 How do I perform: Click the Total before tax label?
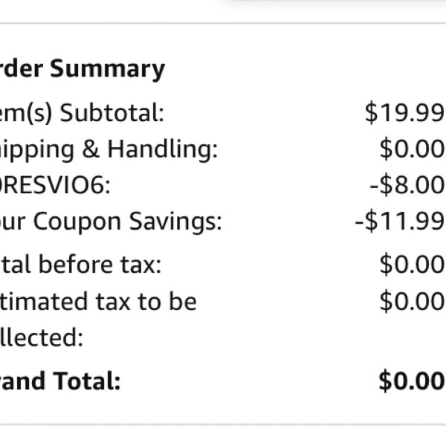click(80, 265)
